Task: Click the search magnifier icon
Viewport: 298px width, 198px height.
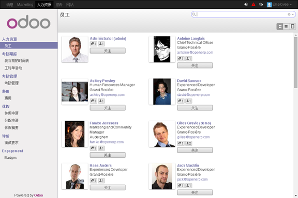Action: 193,14
